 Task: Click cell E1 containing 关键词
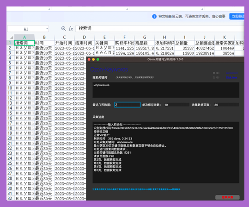104,43
